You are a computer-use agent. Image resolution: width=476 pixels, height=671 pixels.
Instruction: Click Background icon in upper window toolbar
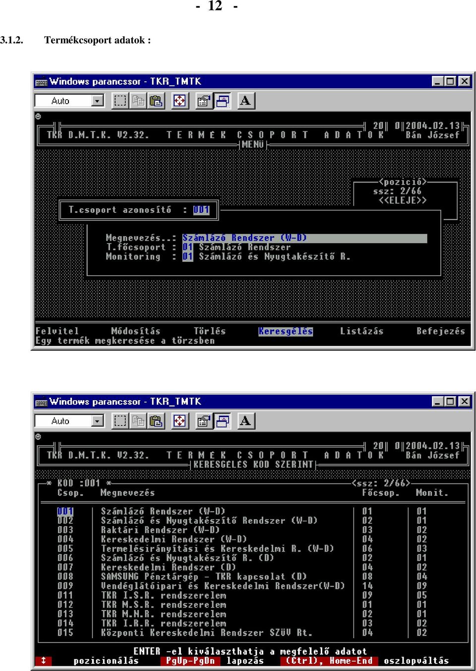click(x=222, y=101)
